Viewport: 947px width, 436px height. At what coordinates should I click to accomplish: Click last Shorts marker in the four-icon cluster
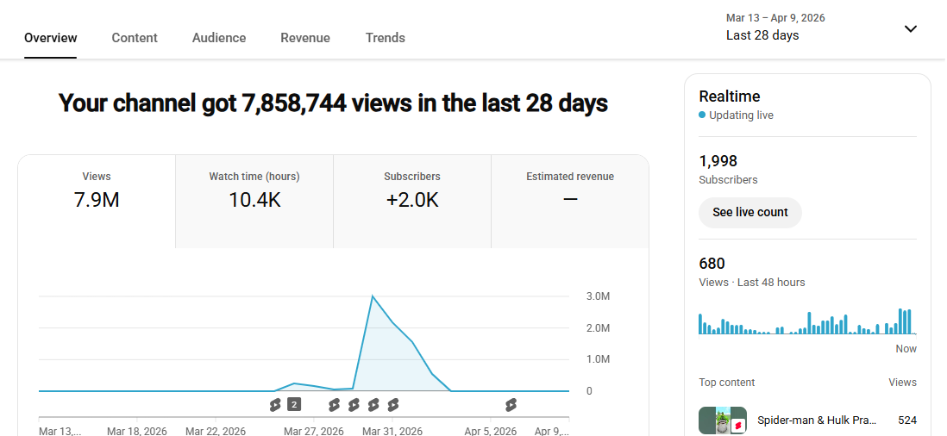click(x=393, y=404)
